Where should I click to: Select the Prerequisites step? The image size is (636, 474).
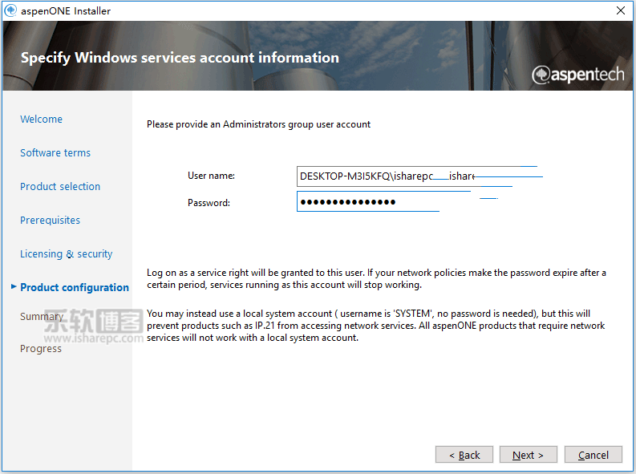[x=51, y=221]
